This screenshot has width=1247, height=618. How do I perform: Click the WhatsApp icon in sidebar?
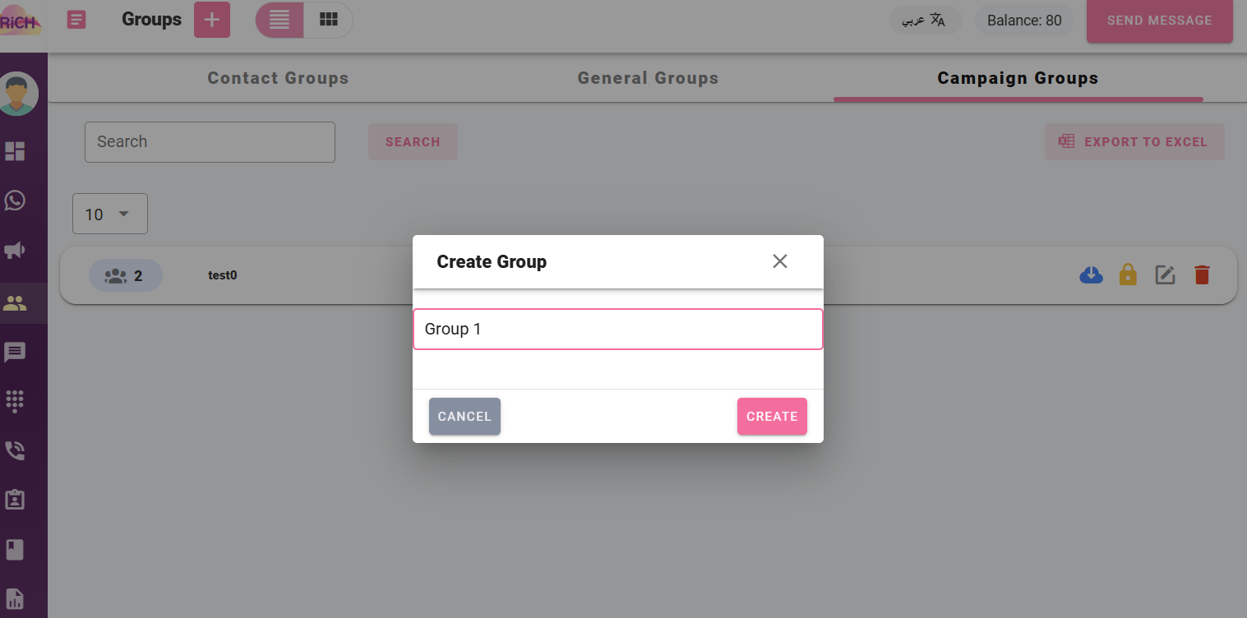tap(15, 201)
